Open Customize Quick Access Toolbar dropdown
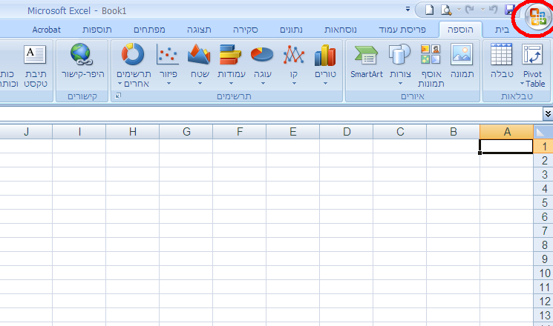This screenshot has height=326, width=553. pos(408,10)
